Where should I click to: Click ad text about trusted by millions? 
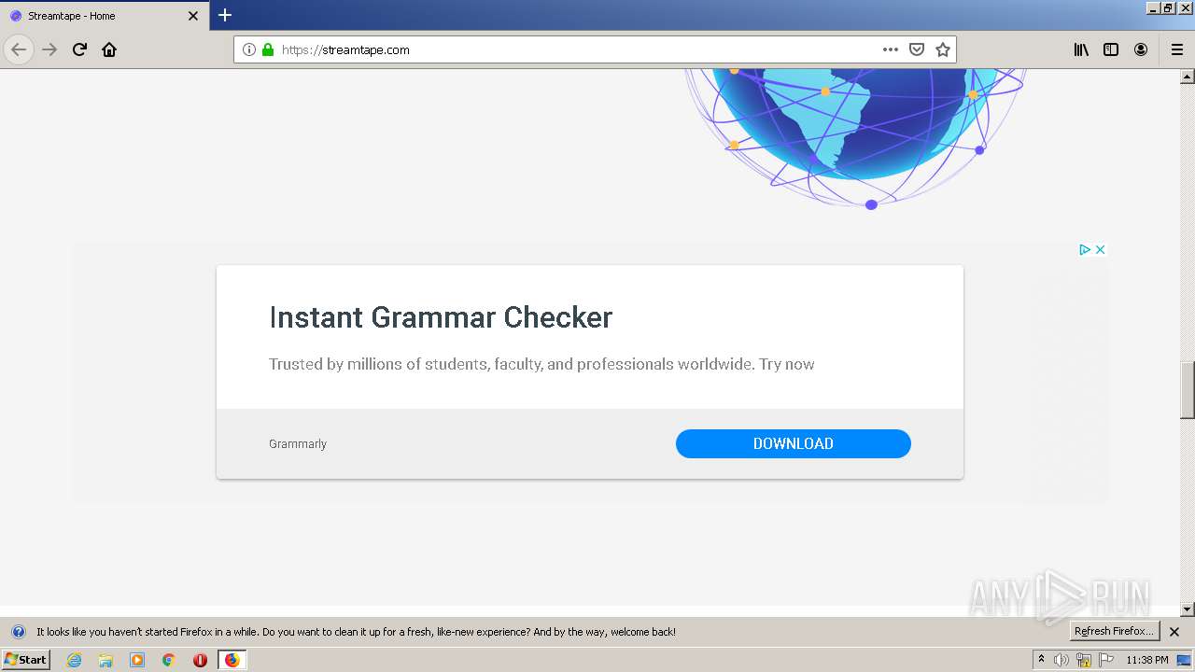(541, 364)
